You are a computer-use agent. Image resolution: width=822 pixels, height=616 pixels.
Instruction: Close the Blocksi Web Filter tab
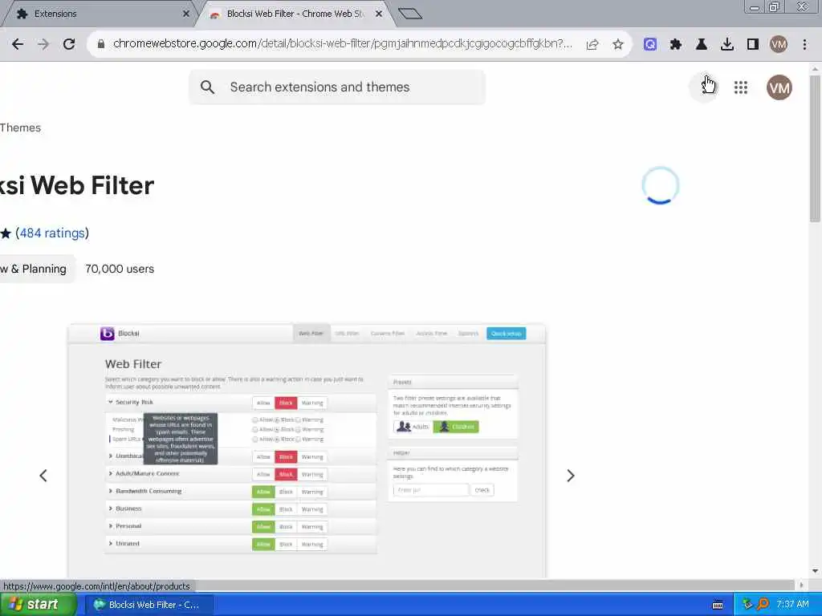(x=379, y=14)
